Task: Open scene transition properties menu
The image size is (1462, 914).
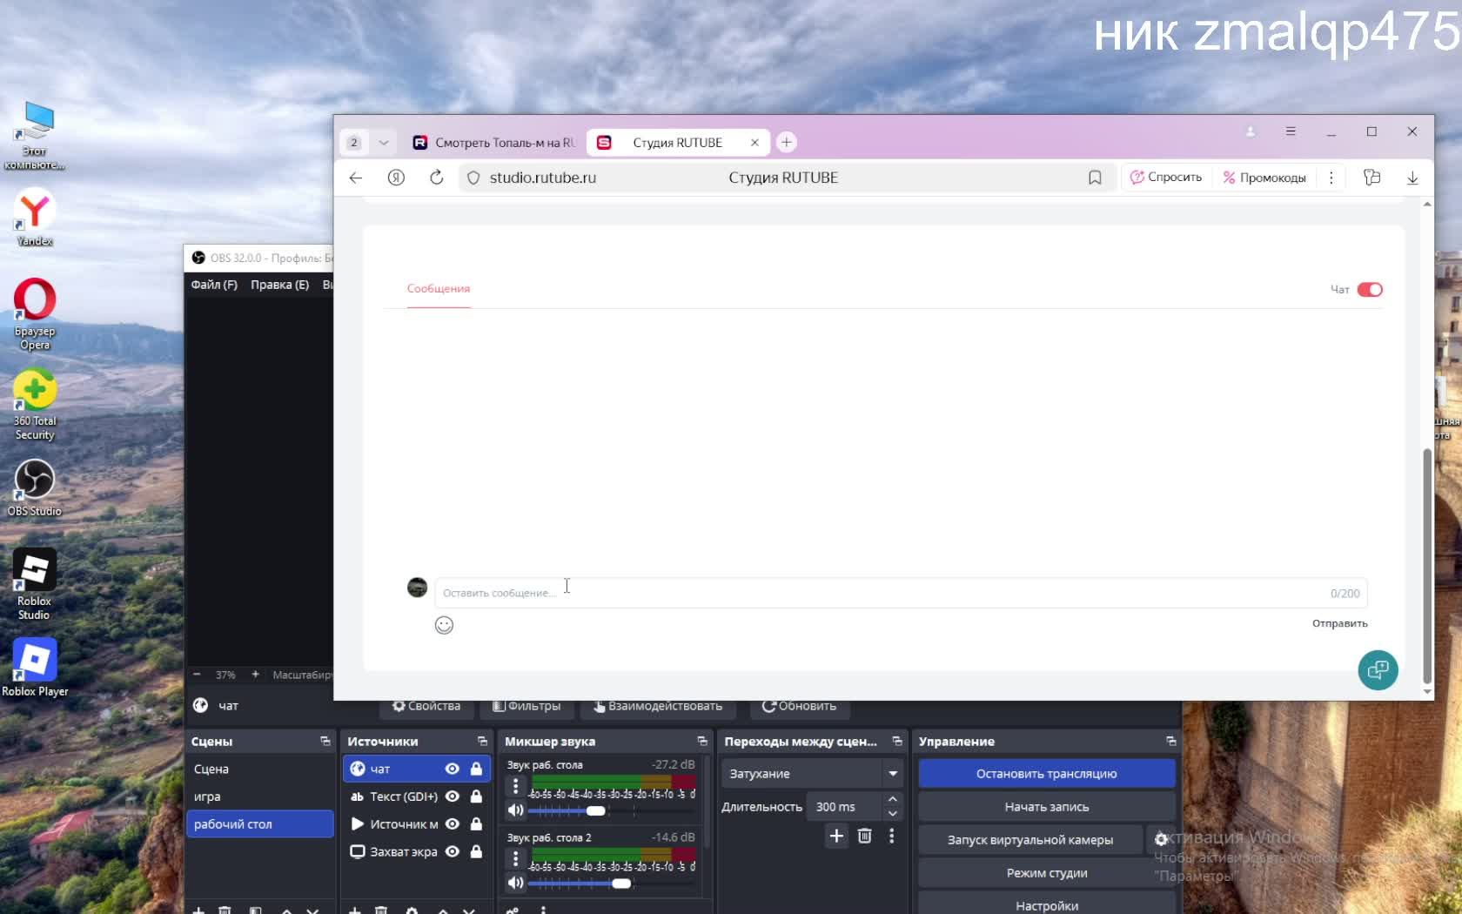Action: pyautogui.click(x=891, y=836)
